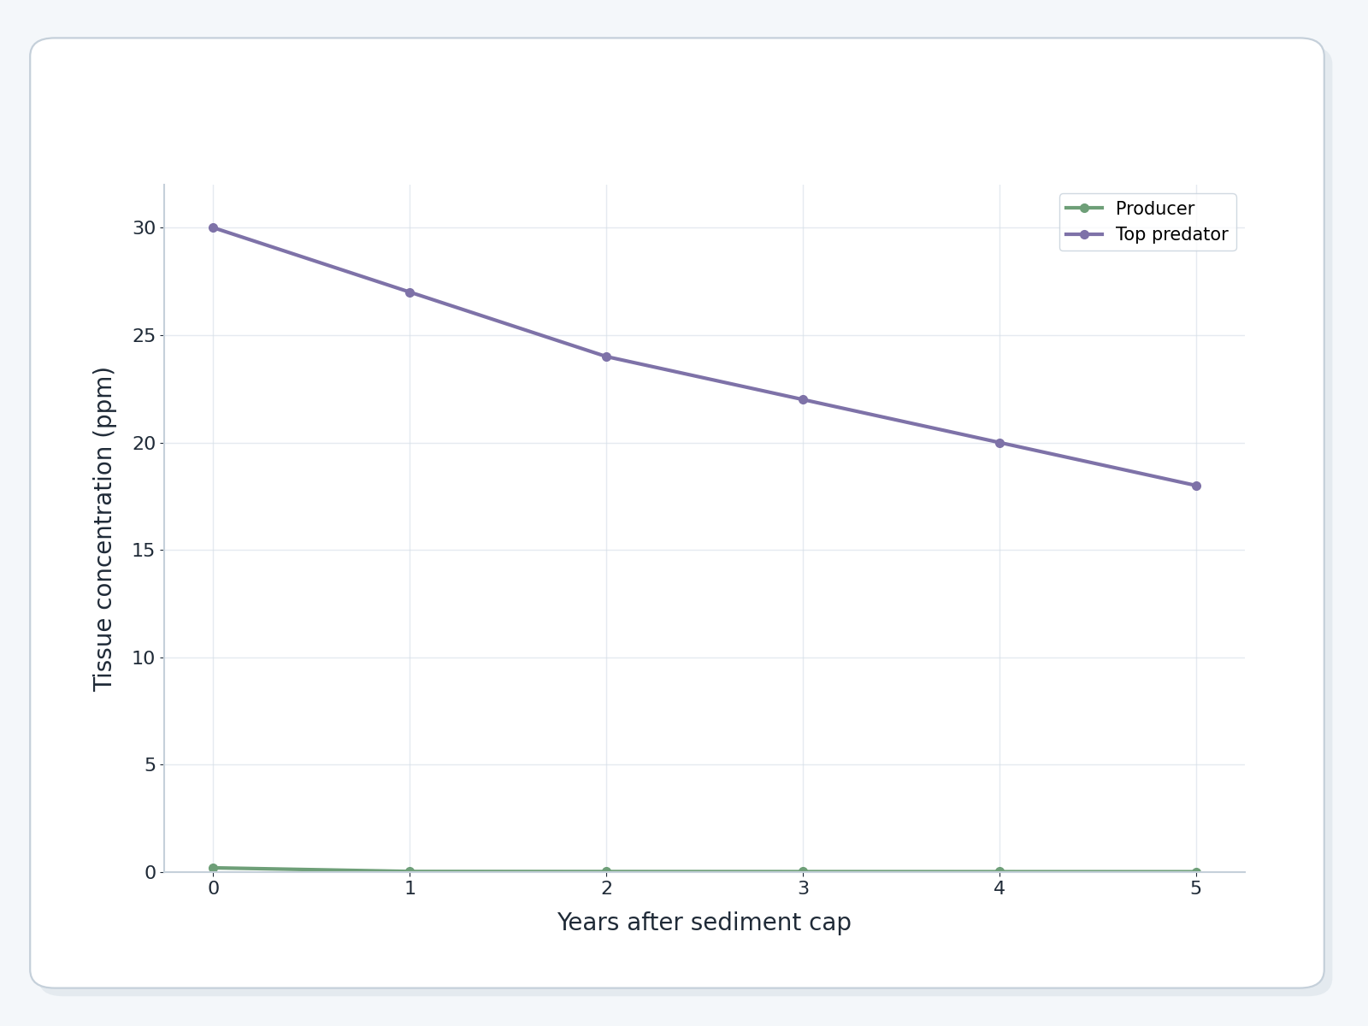Click Producer data point at year 2

[x=606, y=871]
